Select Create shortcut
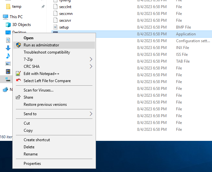The width and height of the screenshot is (212, 172). pyautogui.click(x=54, y=140)
